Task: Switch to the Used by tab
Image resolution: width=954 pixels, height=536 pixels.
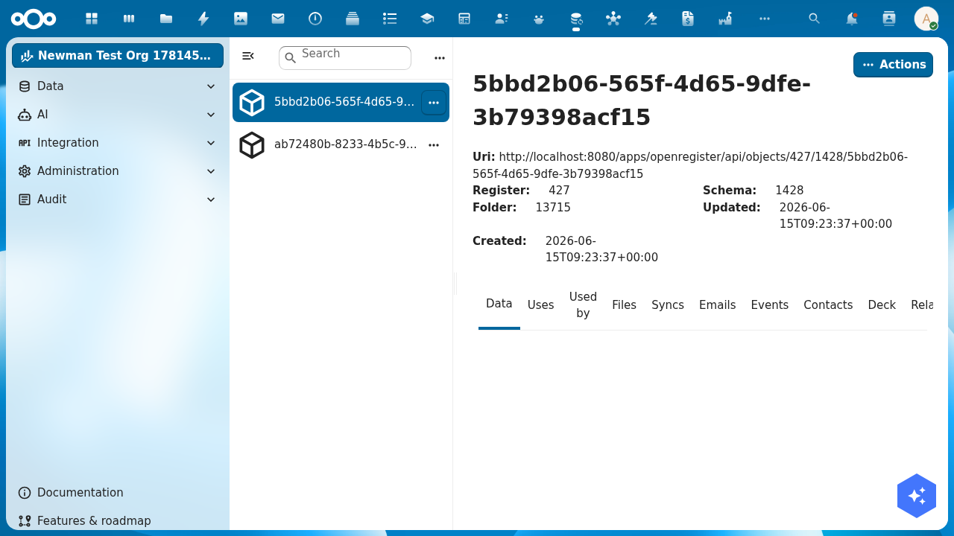Action: pyautogui.click(x=583, y=305)
